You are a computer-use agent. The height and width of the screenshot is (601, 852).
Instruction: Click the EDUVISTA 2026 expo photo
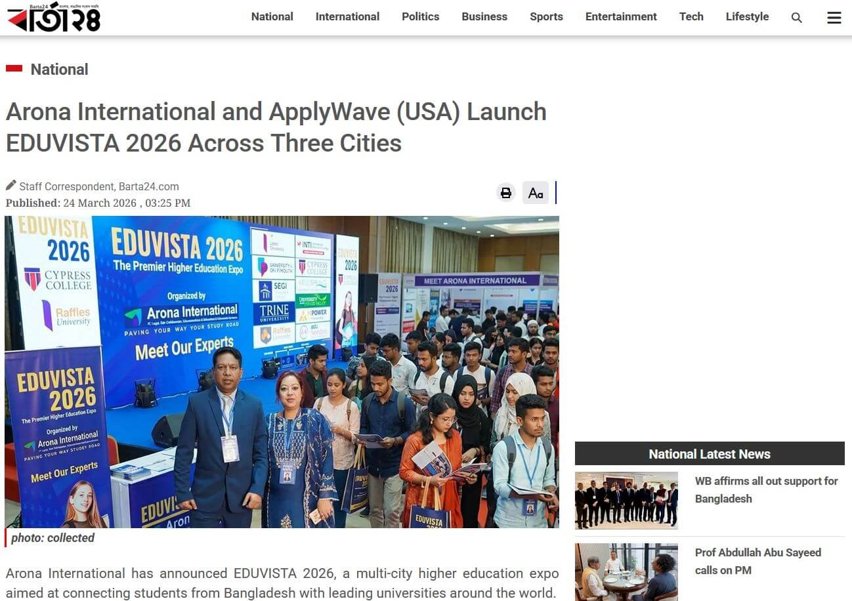[x=282, y=371]
